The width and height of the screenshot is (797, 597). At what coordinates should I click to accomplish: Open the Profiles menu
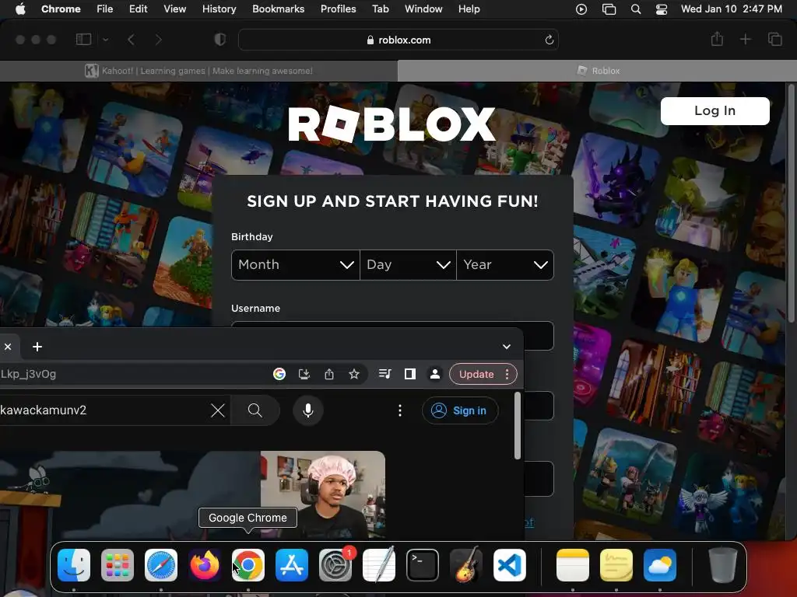coord(338,9)
